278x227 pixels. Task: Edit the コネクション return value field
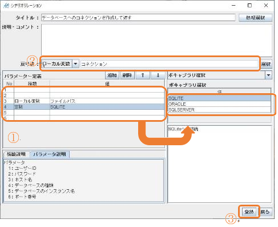pos(169,64)
